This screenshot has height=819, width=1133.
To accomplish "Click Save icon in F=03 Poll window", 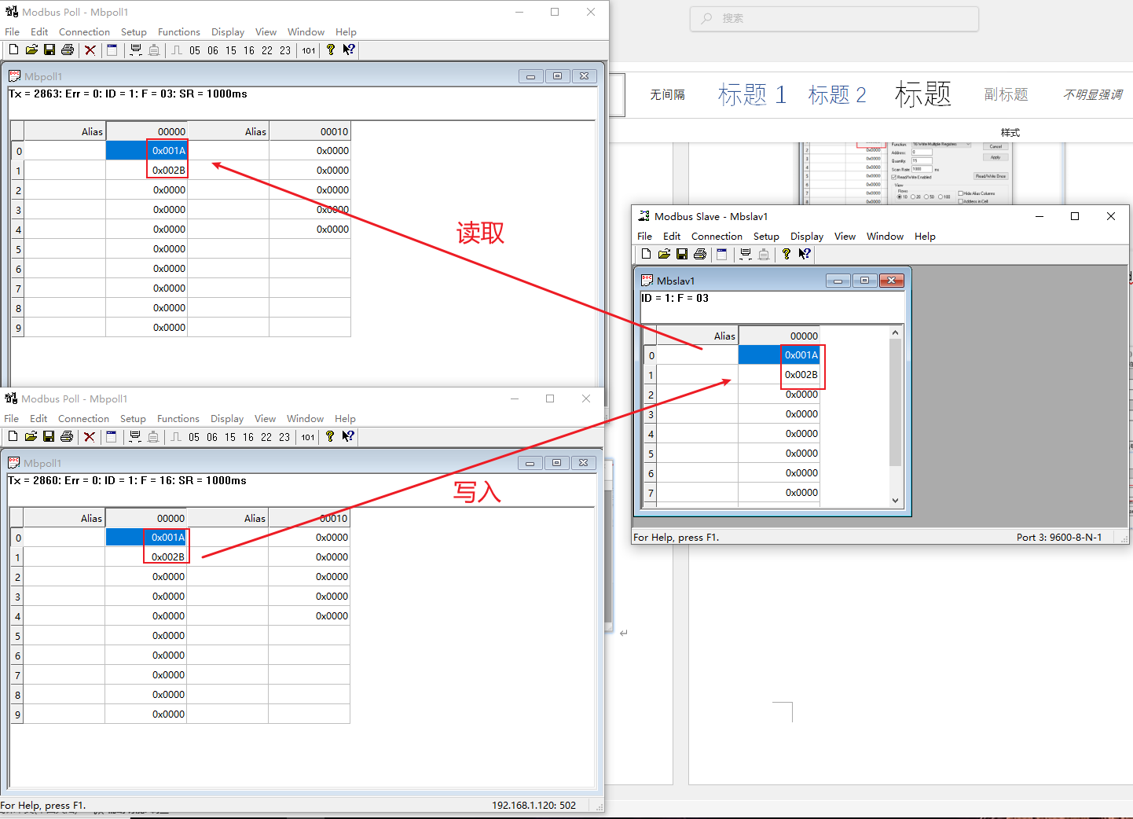I will (x=49, y=50).
